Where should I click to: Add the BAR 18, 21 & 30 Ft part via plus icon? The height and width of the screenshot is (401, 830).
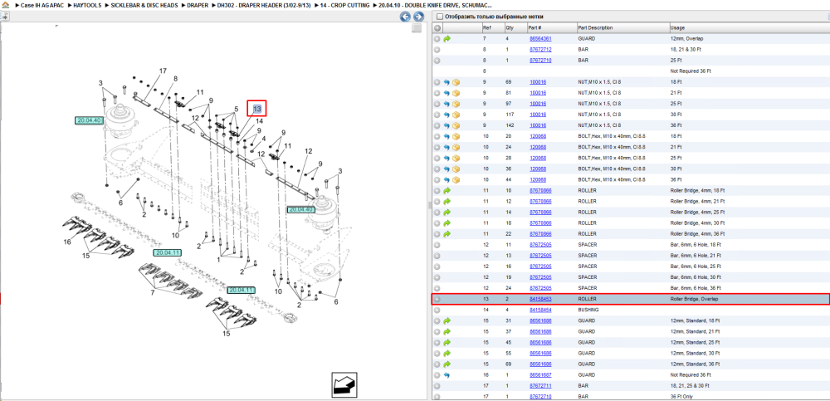pos(437,49)
